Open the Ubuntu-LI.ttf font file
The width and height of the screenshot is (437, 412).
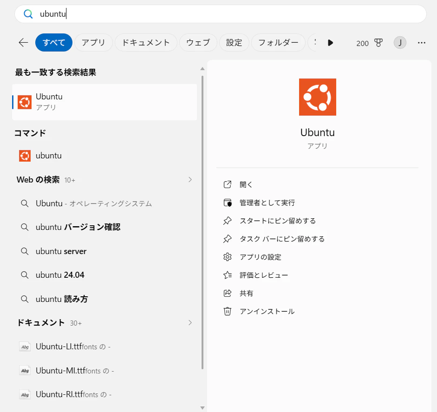[104, 347]
